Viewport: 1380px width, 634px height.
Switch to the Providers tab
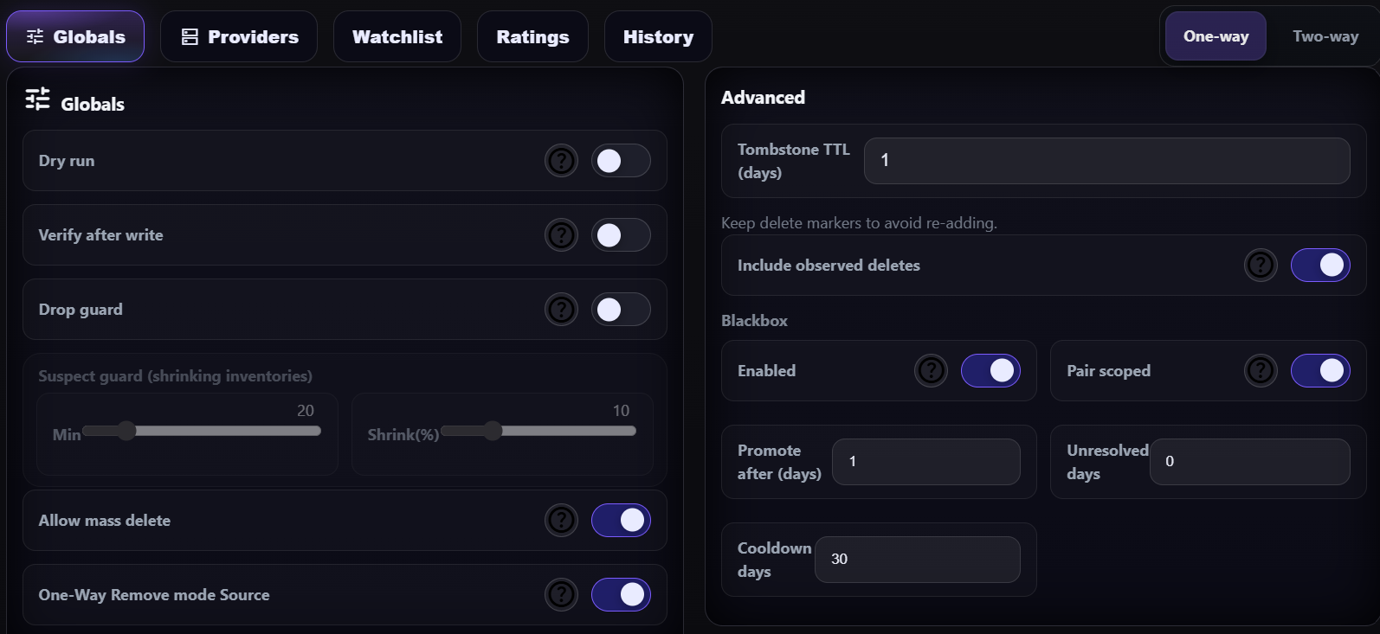click(x=239, y=37)
